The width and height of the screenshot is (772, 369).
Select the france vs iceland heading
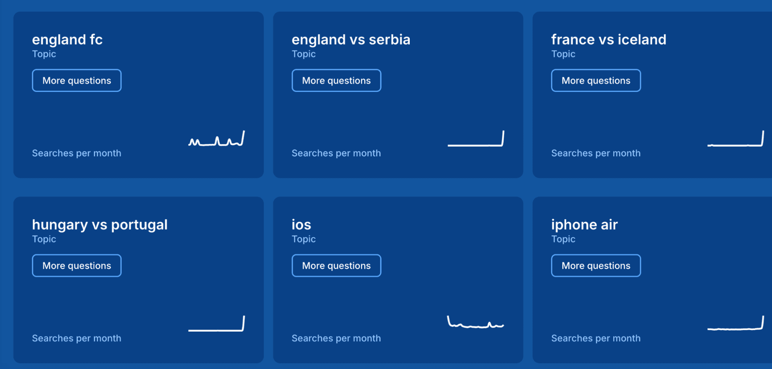point(608,39)
